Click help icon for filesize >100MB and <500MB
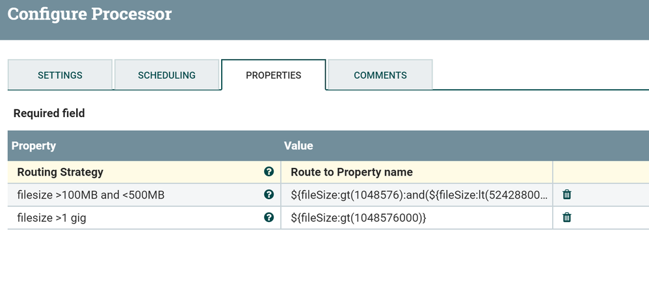Image resolution: width=649 pixels, height=285 pixels. (x=269, y=195)
